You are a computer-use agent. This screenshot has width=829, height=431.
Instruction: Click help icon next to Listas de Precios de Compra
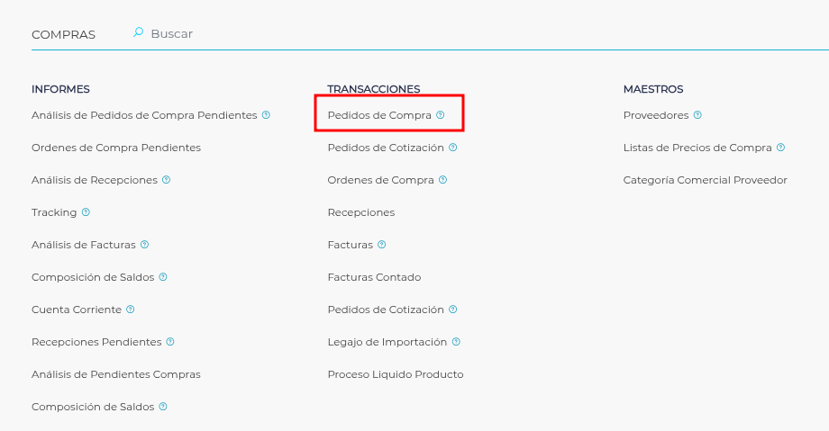[x=780, y=148]
